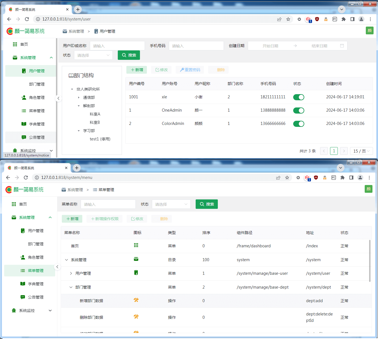Go back in top browser window
Screen dimensions: 378x339
tap(9, 19)
